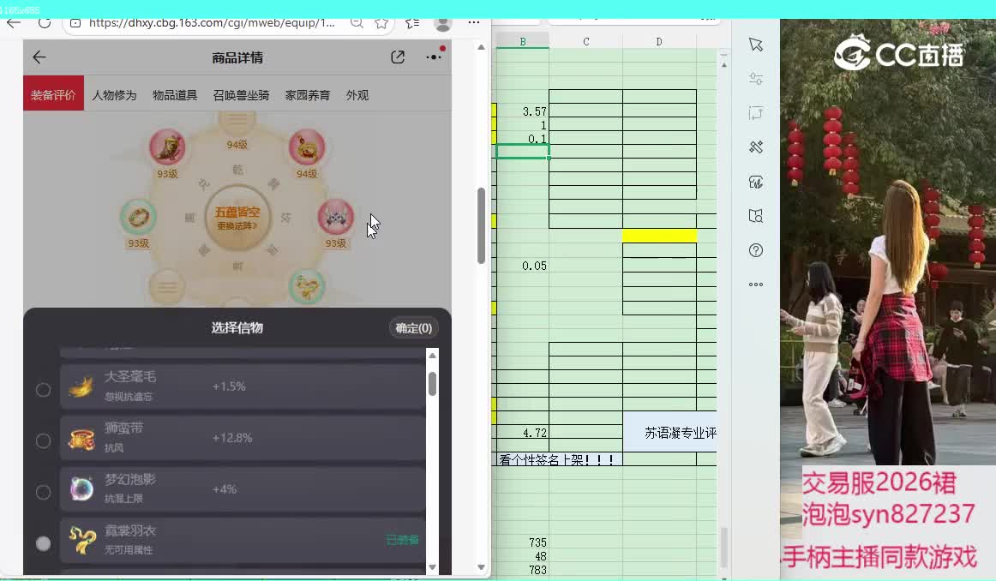Select 大圣毫毛 radio button
Image resolution: width=996 pixels, height=581 pixels.
(x=43, y=389)
